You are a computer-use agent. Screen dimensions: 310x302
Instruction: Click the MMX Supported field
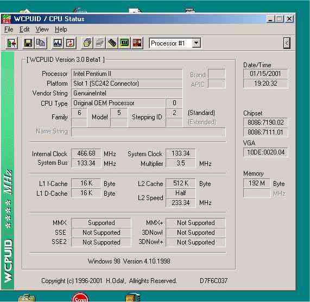point(101,223)
